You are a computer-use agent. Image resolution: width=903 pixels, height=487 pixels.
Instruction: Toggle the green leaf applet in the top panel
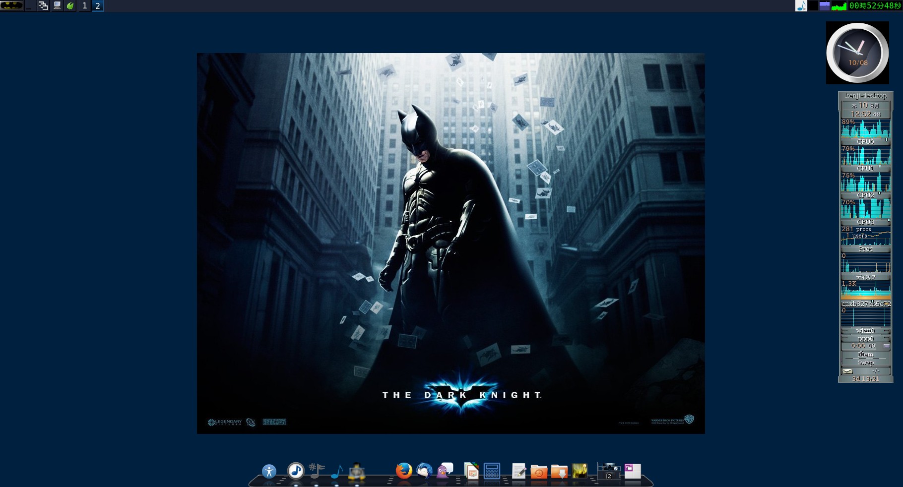click(x=69, y=6)
